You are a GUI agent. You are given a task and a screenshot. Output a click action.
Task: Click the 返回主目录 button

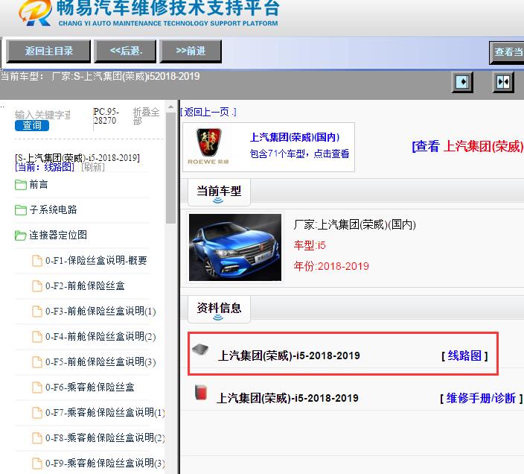coord(48,51)
